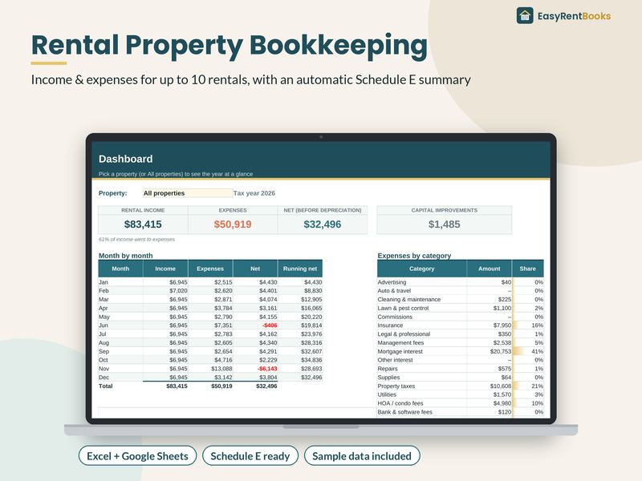Click the EasyRentBooks house logo icon
Viewport: 642px width, 481px height.
pyautogui.click(x=525, y=16)
